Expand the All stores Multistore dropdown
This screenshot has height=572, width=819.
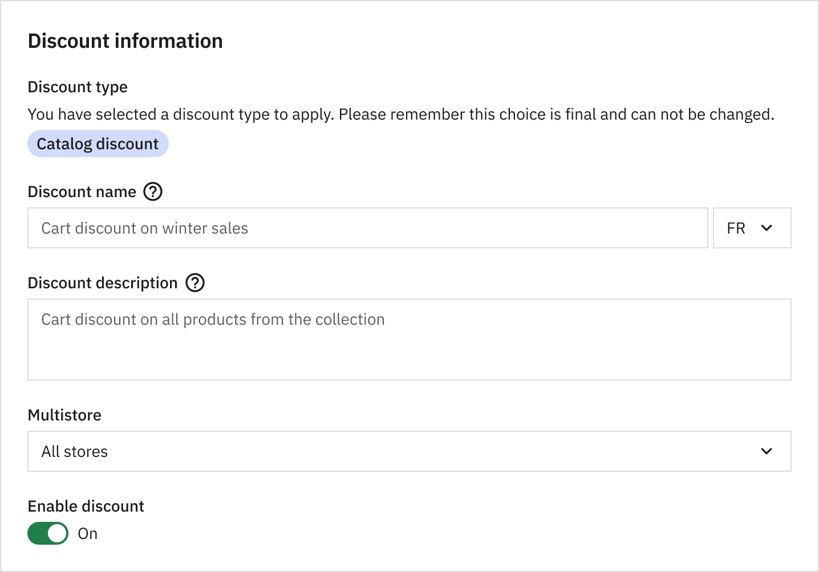(x=409, y=451)
